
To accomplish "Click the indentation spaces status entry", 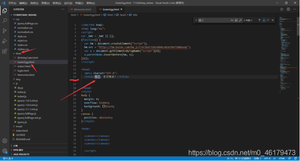I will pos(257,158).
